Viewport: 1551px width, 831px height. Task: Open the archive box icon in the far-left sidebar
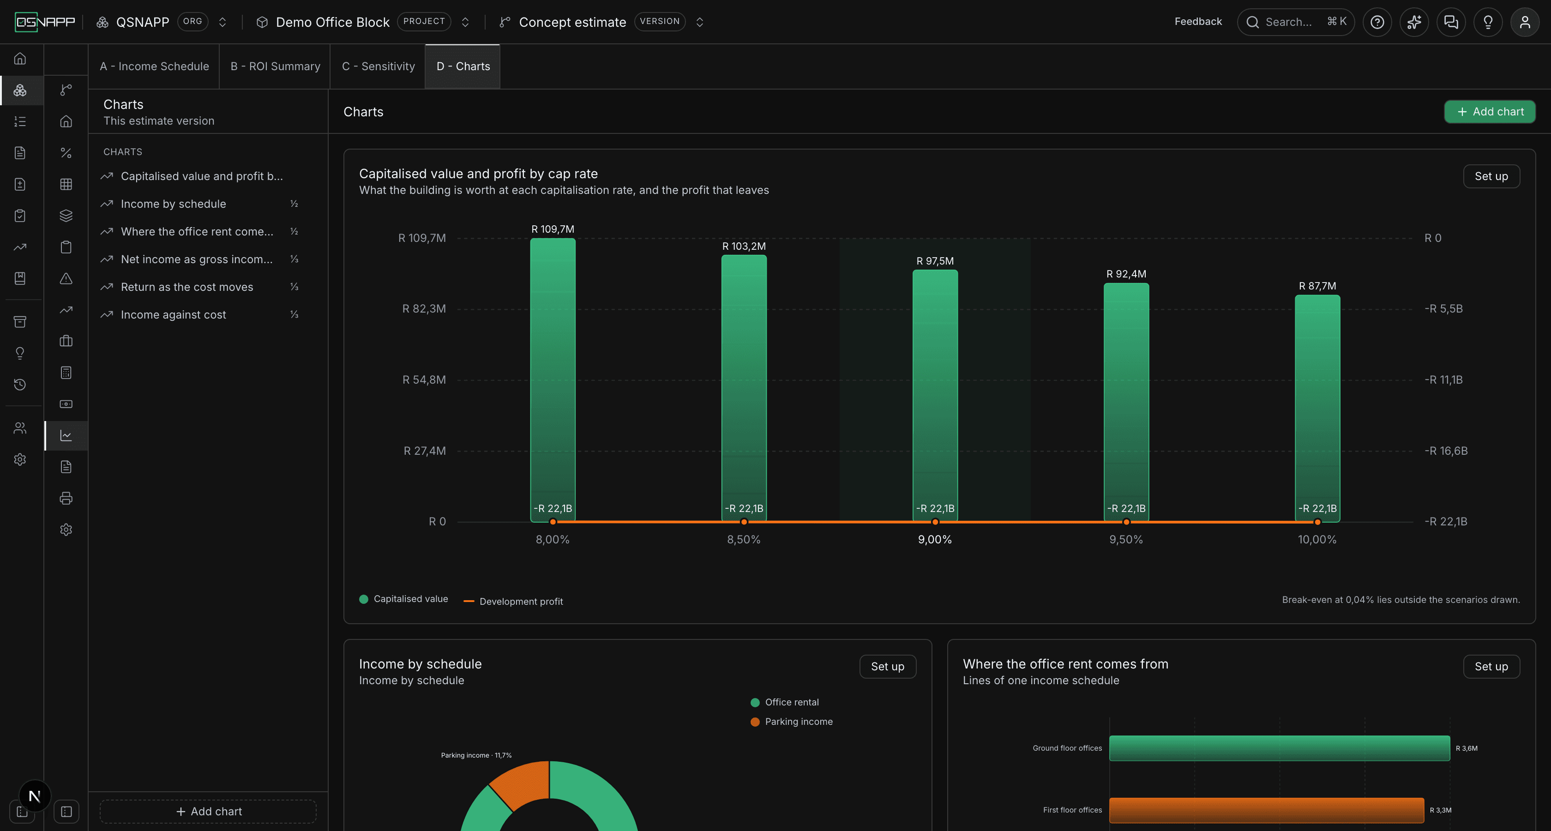20,322
